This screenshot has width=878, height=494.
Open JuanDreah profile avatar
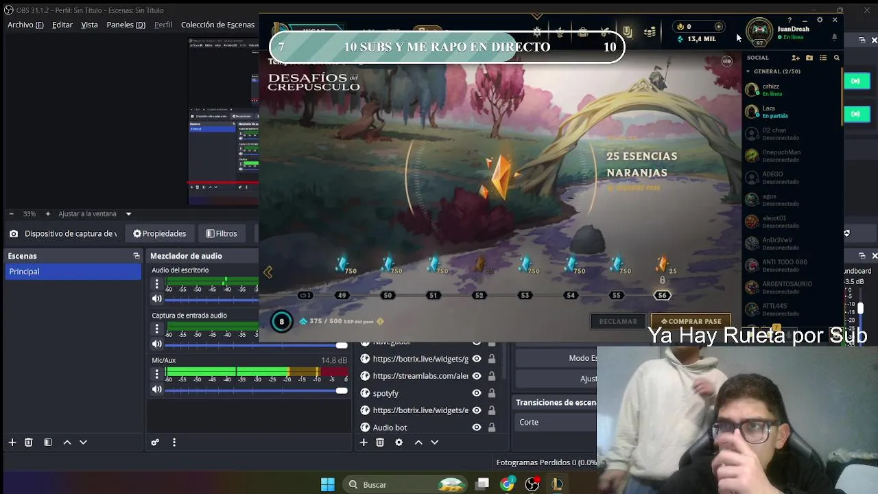759,31
